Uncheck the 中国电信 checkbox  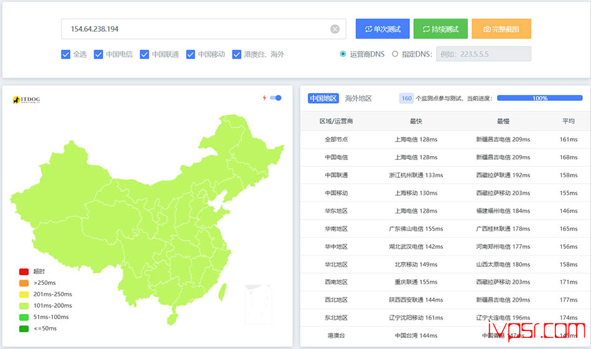(98, 54)
